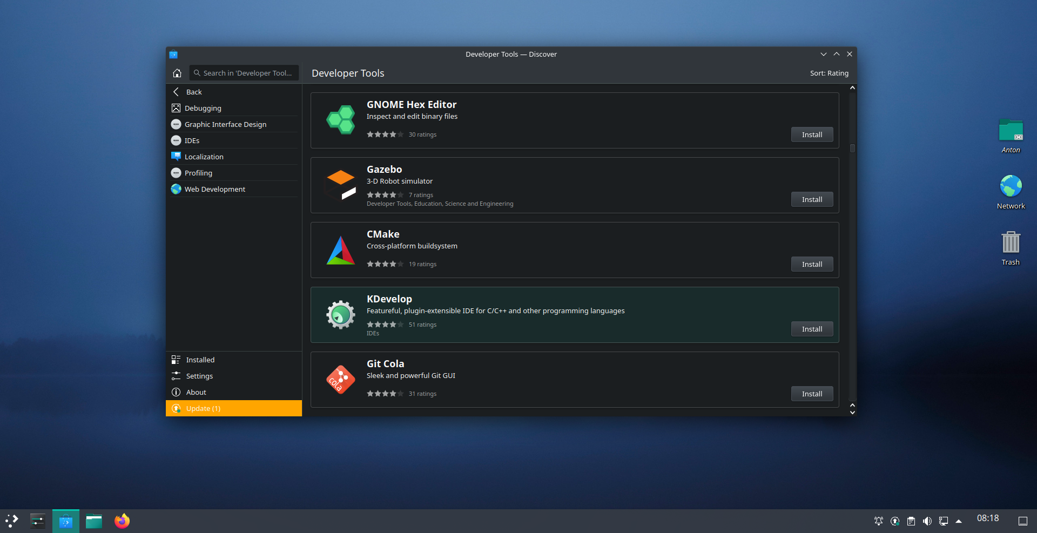Screen dimensions: 1037x533
Task: Click the KDevelop gear icon
Action: tap(340, 314)
